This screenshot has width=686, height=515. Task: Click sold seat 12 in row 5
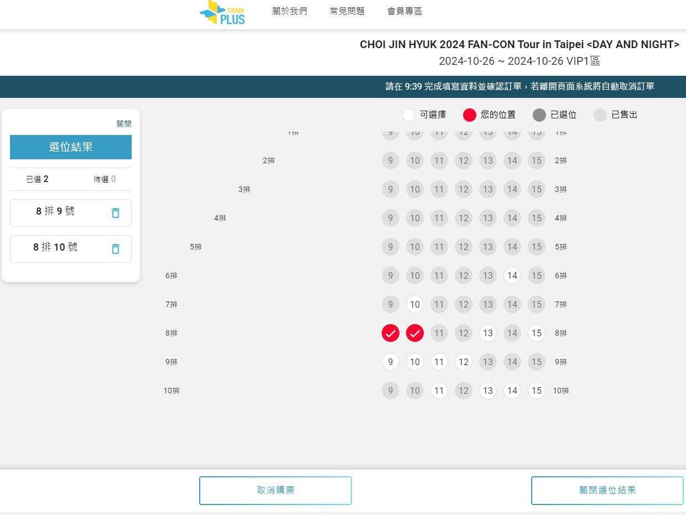click(x=464, y=247)
